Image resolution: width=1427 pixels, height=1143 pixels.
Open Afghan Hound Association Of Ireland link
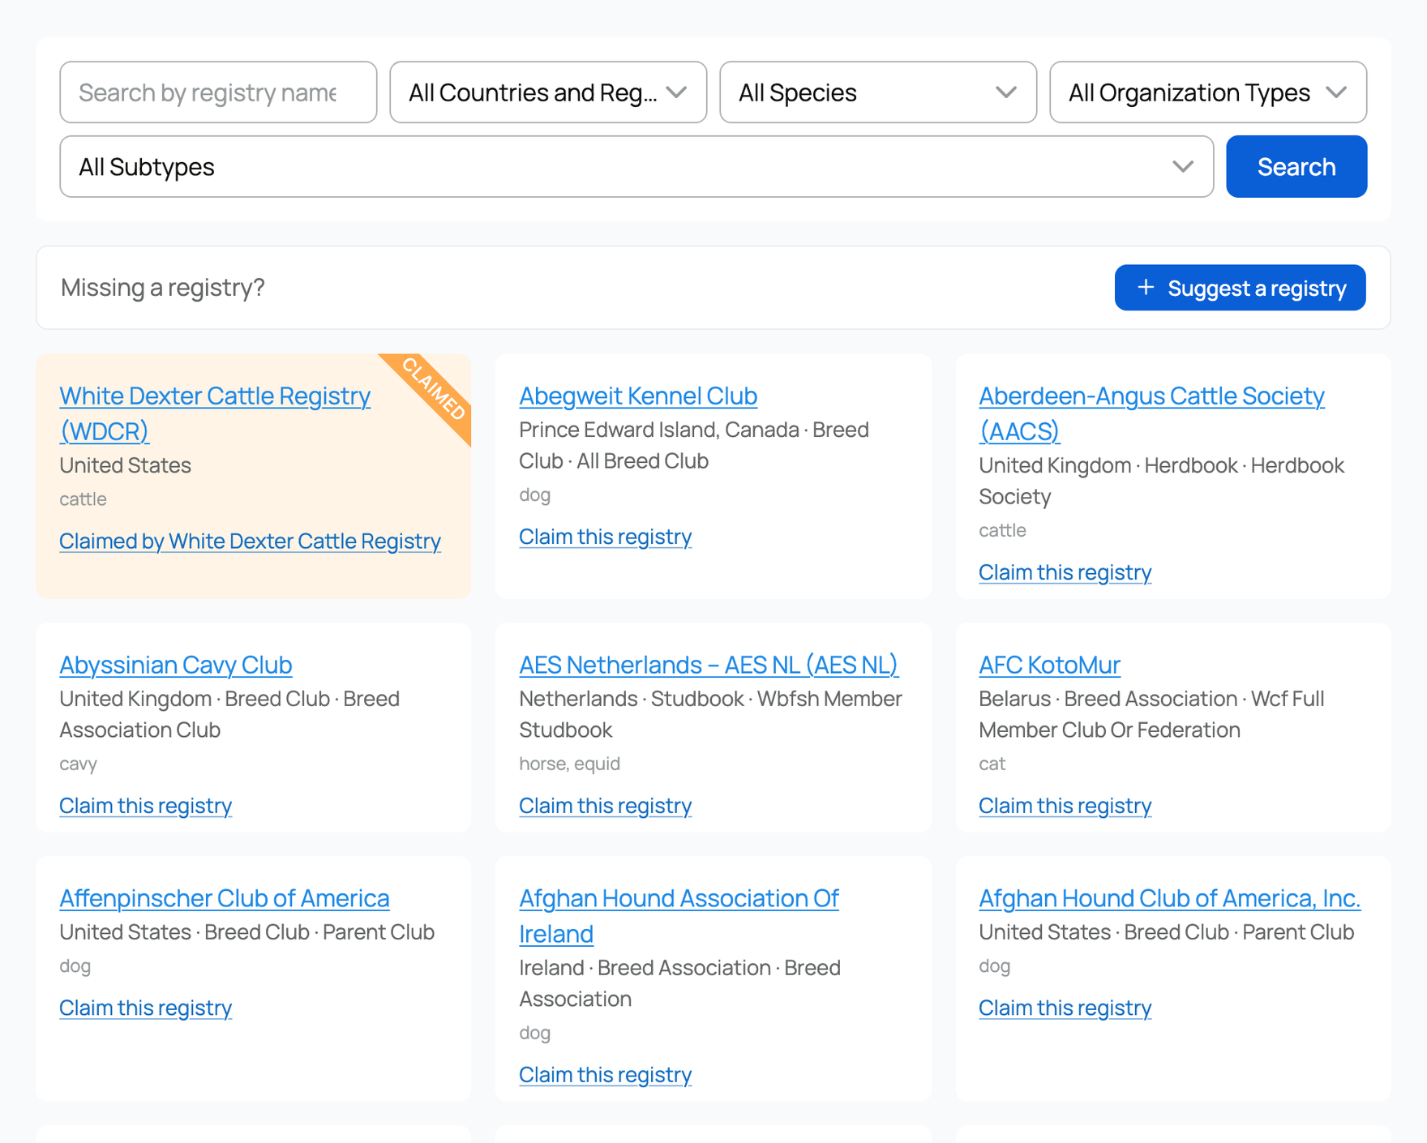coord(679,915)
